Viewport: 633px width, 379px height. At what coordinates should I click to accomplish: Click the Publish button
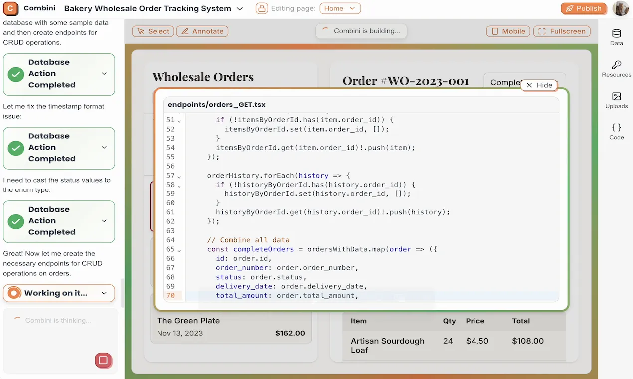point(583,8)
